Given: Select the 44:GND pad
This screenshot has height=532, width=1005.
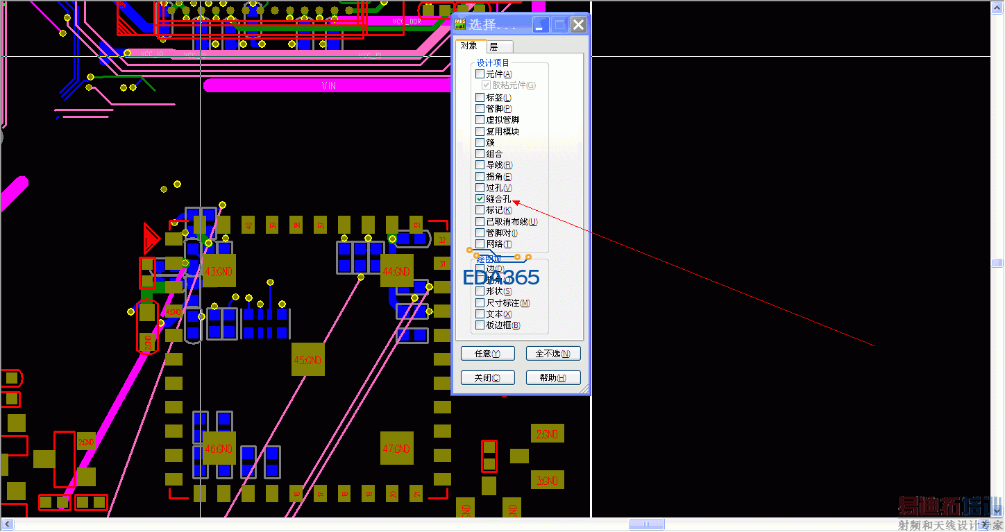Looking at the screenshot, I should click(397, 271).
